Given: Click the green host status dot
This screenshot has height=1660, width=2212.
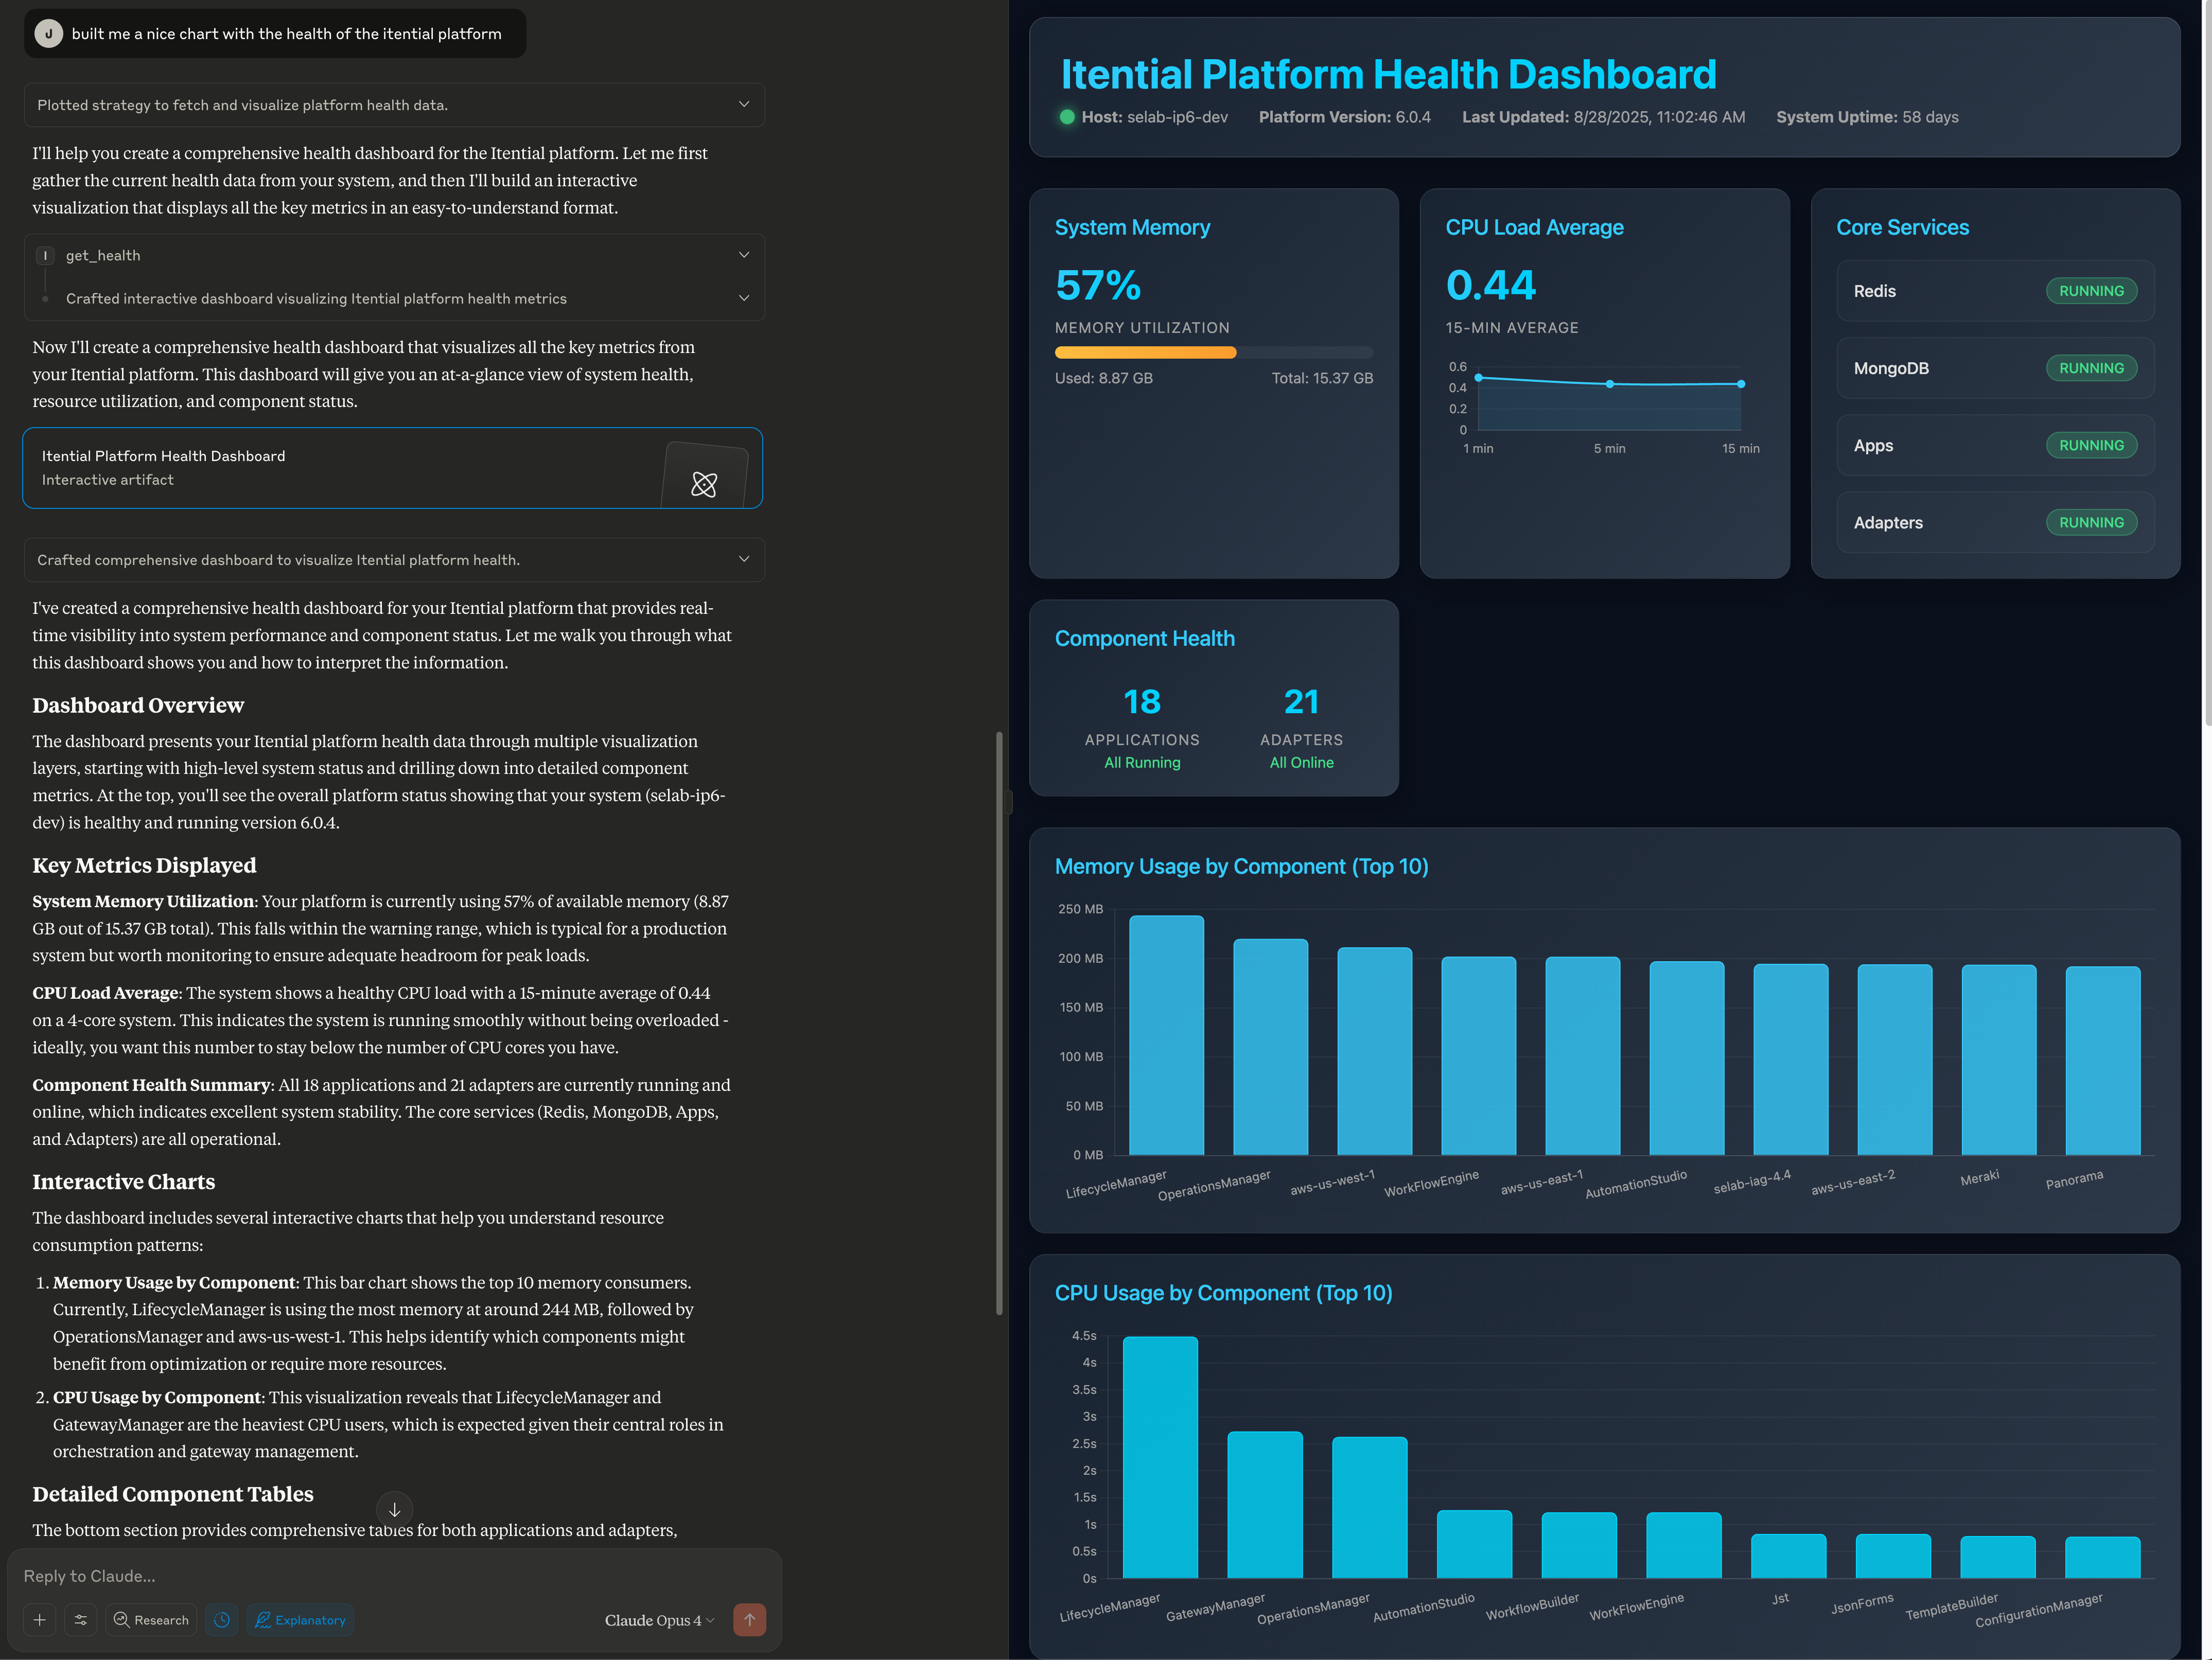Looking at the screenshot, I should [x=1067, y=117].
